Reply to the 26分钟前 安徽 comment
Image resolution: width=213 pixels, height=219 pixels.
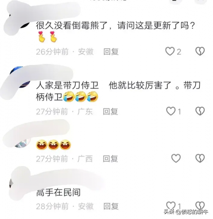pyautogui.click(x=111, y=52)
